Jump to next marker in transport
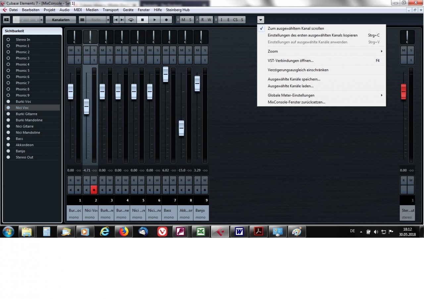424x299 pixels. 122,20
